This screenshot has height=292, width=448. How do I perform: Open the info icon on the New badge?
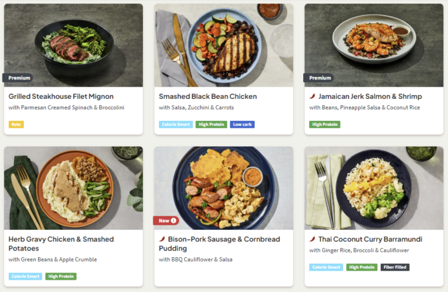[x=173, y=221]
